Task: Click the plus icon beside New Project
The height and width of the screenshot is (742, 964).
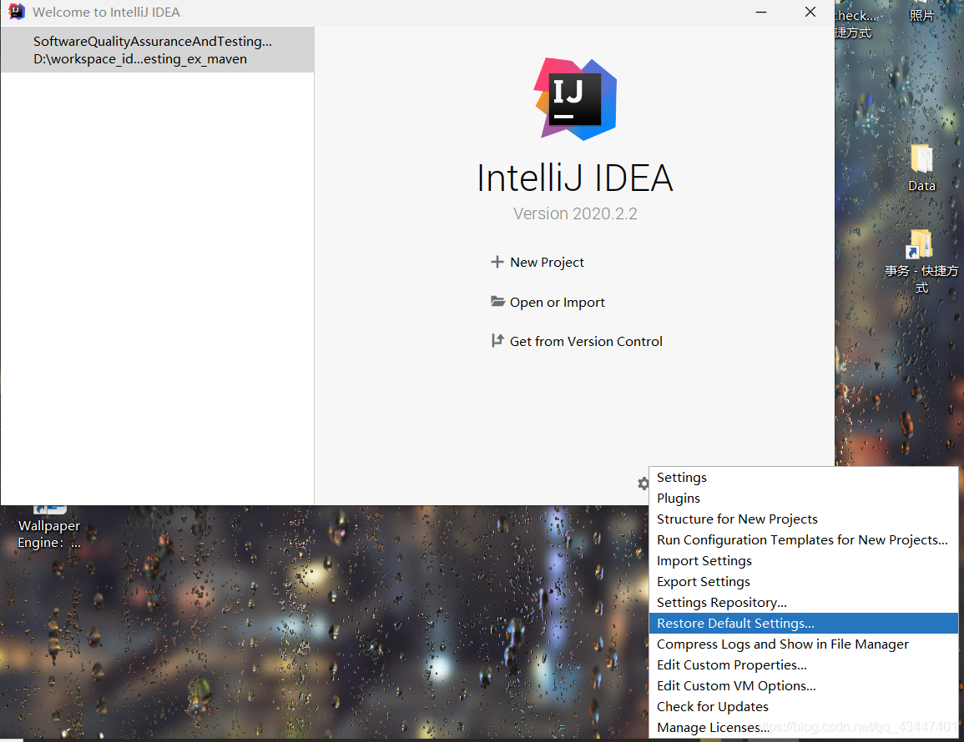Action: [x=497, y=263]
